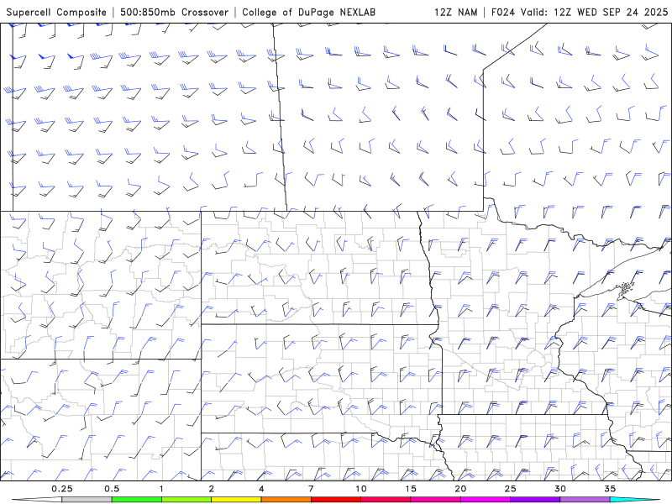
Task: Select the magenta segment between 20 and 25
Action: (486, 500)
